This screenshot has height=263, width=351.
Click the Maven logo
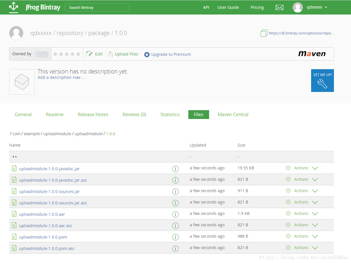pos(312,54)
